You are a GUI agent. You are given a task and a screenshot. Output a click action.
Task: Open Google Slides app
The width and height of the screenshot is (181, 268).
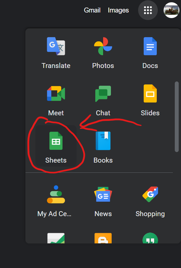click(x=150, y=100)
